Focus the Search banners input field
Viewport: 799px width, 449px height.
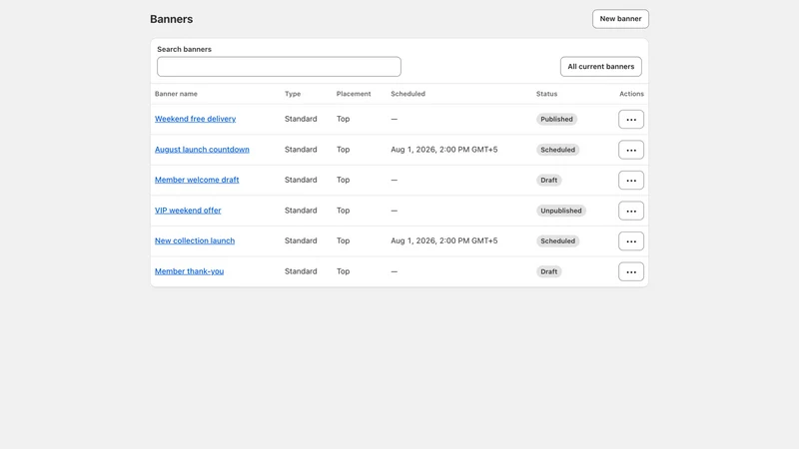tap(279, 67)
